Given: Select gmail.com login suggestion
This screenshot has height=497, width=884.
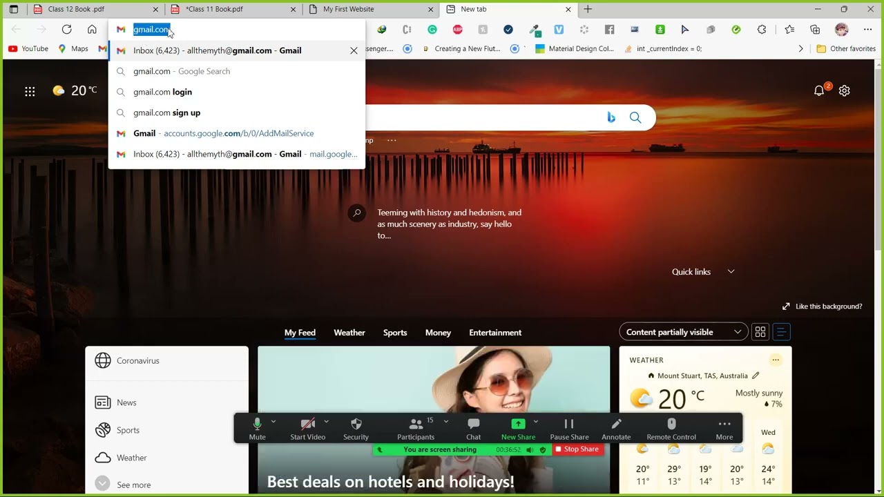Looking at the screenshot, I should click(x=237, y=92).
